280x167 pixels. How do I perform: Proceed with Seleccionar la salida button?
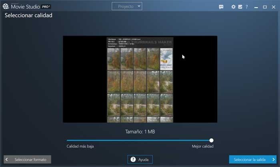253,159
